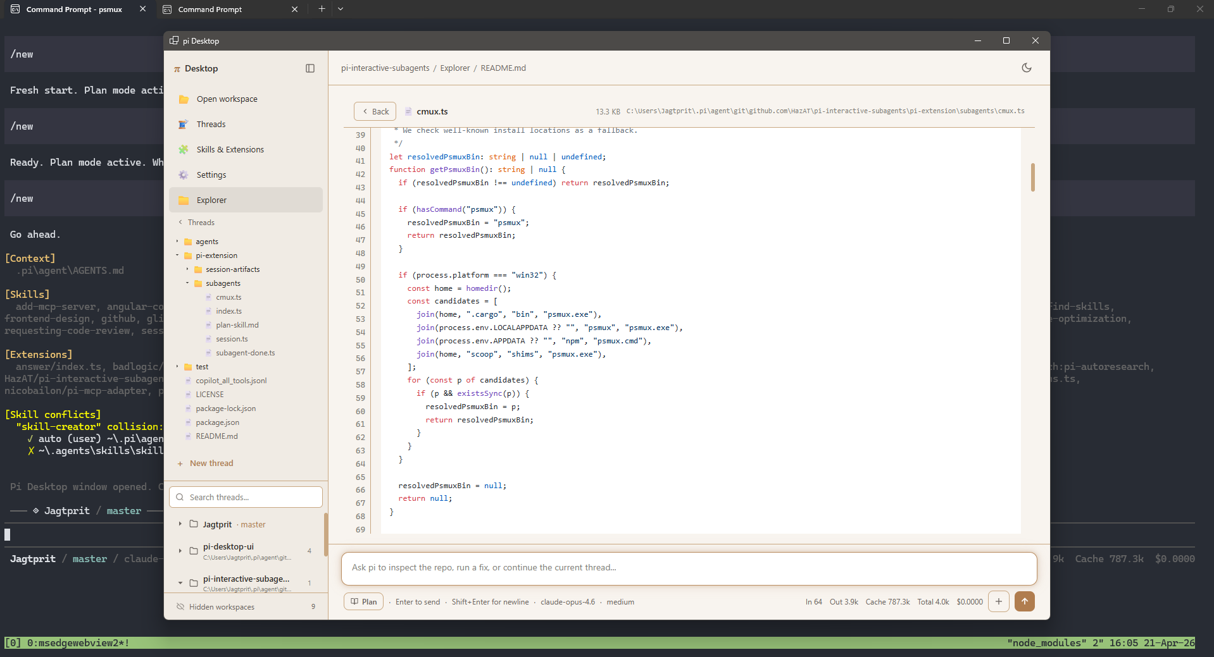Screen dimensions: 1214x657
Task: Click the Open workspace folder icon
Action: (184, 99)
